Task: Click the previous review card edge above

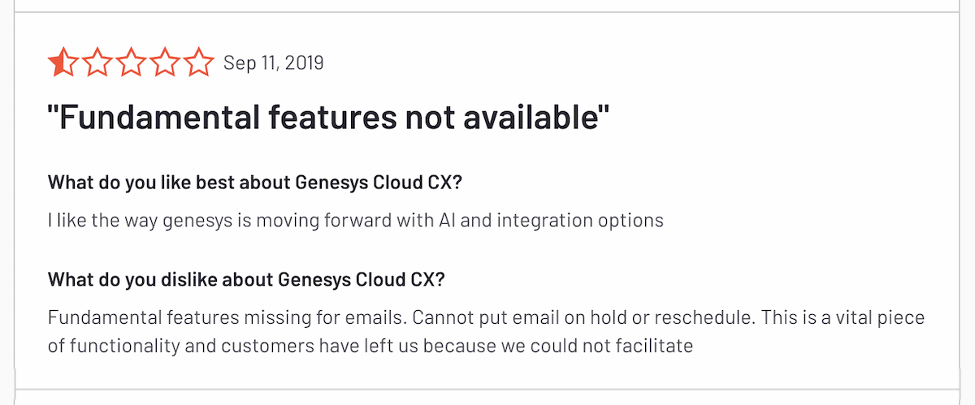Action: (487, 8)
